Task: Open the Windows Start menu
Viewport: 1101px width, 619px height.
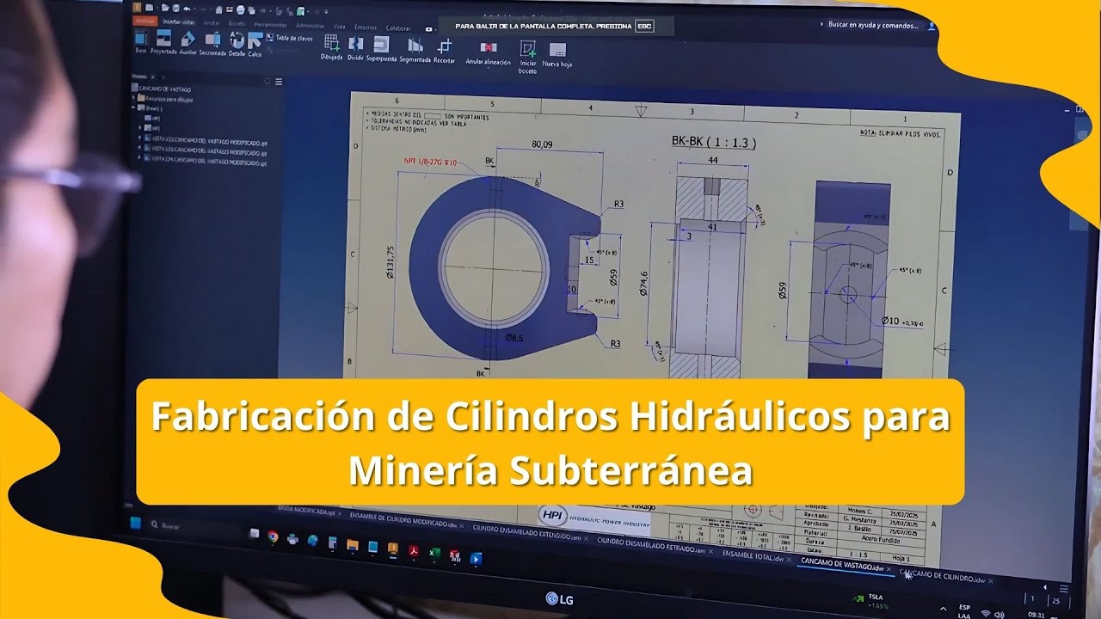Action: click(x=135, y=523)
